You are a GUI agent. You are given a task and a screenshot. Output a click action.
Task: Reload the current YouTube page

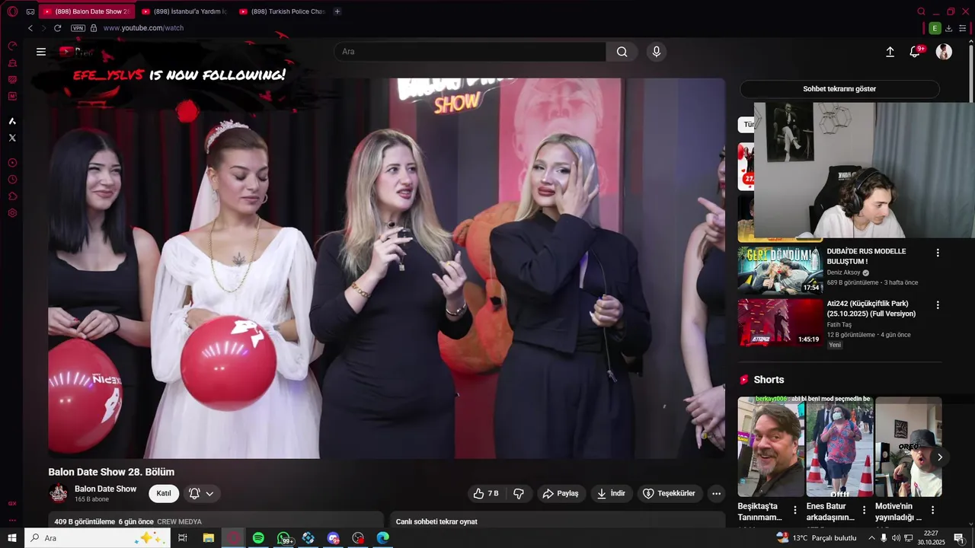click(x=57, y=28)
